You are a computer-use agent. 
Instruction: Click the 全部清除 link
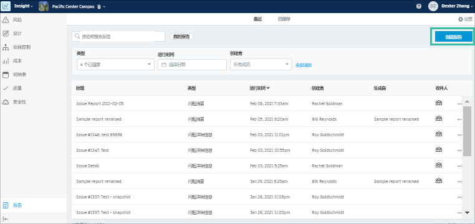(304, 65)
